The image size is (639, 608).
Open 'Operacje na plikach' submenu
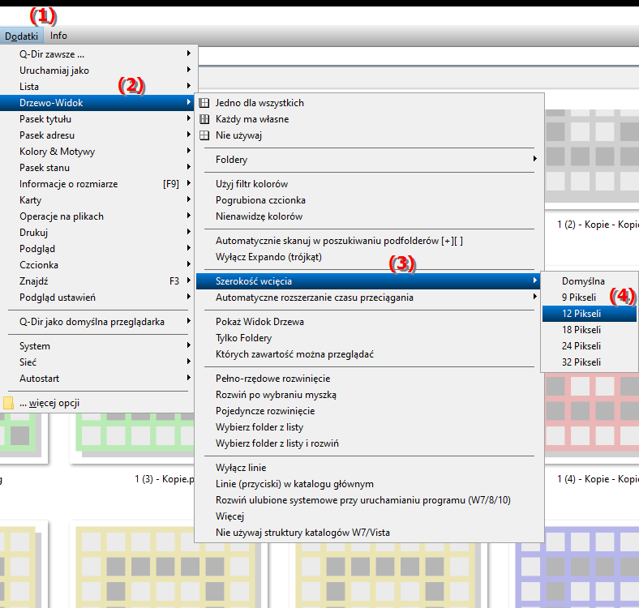[x=97, y=216]
